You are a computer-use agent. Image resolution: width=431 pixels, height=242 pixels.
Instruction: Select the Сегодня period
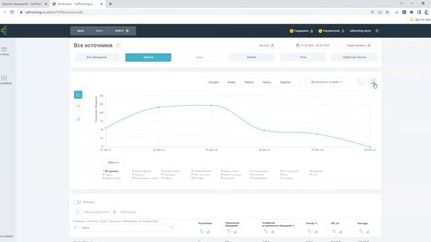coord(213,82)
